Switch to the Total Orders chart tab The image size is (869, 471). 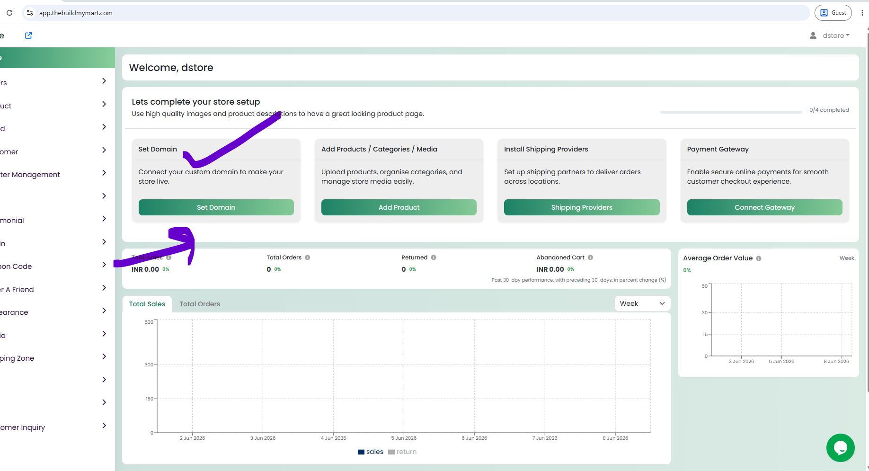pyautogui.click(x=200, y=304)
